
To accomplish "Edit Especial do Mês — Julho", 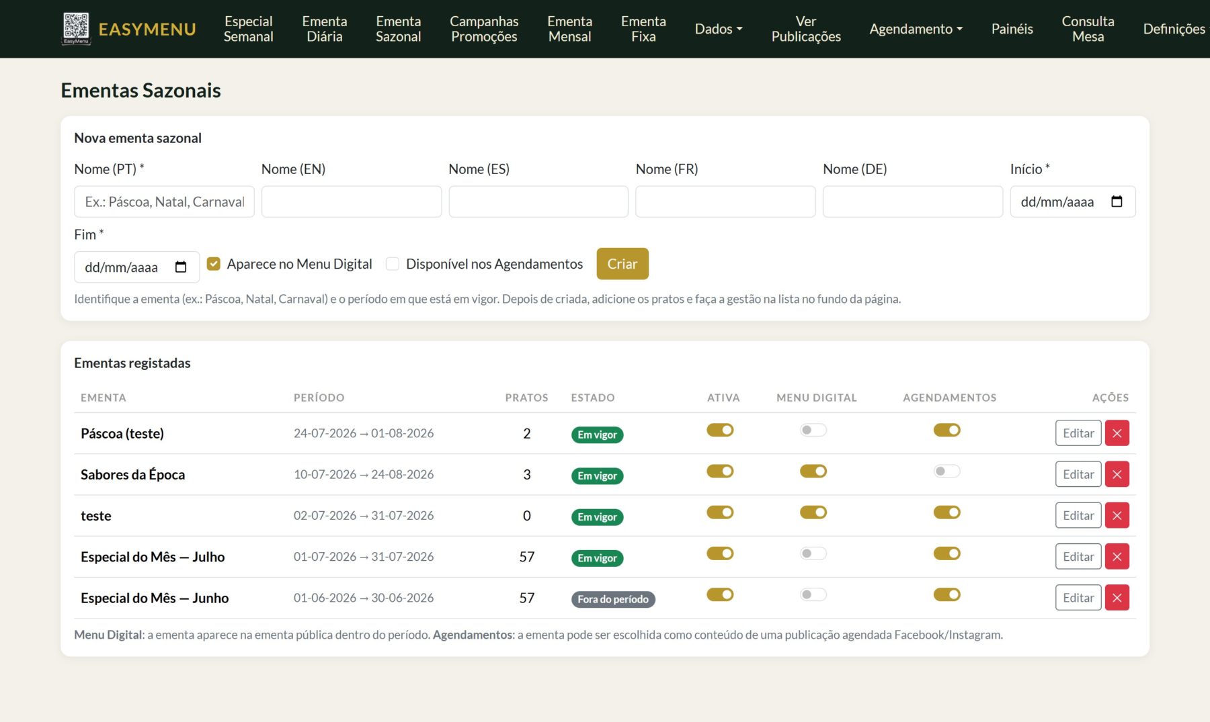I will 1078,557.
